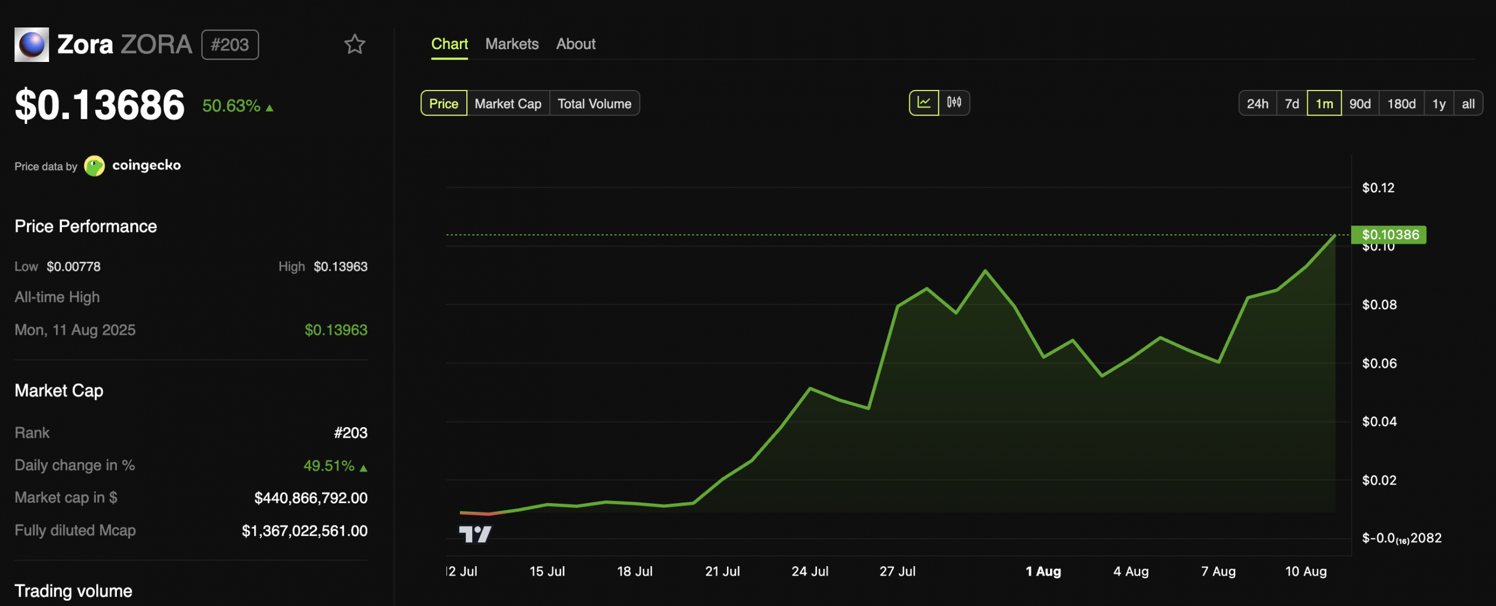
Task: Click the CoinGecko gecko logo
Action: tap(94, 166)
